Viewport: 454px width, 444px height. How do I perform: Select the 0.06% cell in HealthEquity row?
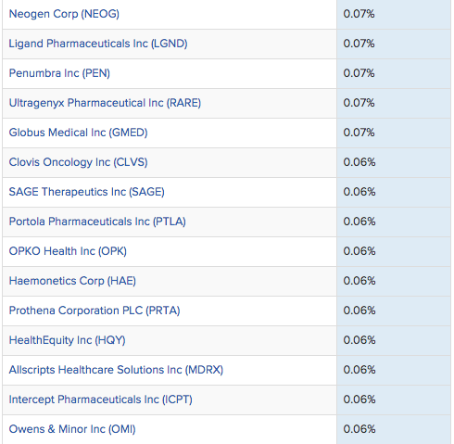click(394, 340)
